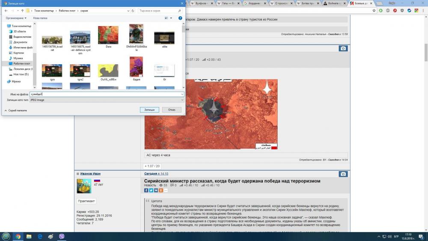Open Иванов Иван user profile link

click(90, 174)
